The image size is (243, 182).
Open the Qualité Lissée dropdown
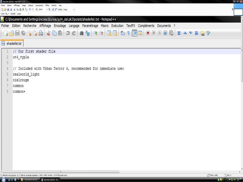pos(28,14)
